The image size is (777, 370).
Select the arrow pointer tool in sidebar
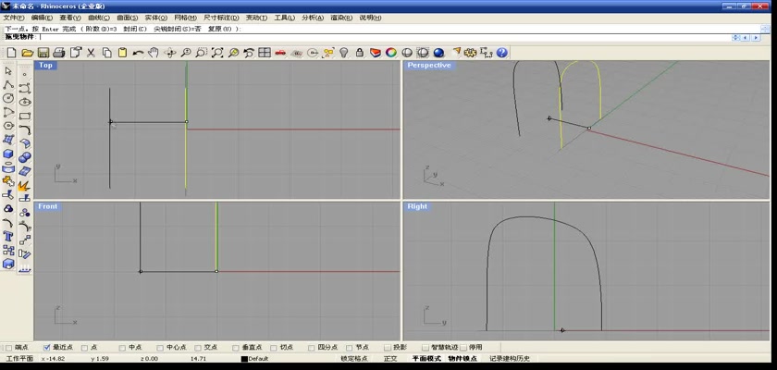coord(8,71)
